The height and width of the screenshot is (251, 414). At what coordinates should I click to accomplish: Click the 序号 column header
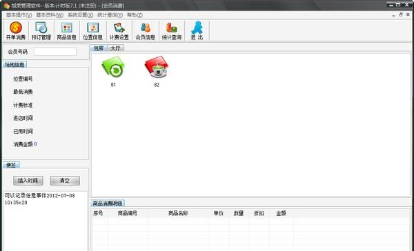click(x=98, y=213)
